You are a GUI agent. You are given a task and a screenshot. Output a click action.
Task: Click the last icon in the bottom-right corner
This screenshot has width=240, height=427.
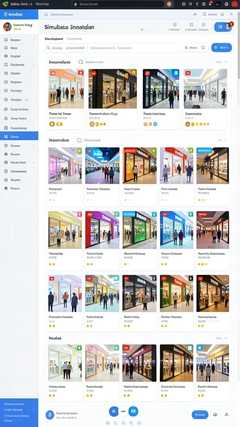point(226,415)
